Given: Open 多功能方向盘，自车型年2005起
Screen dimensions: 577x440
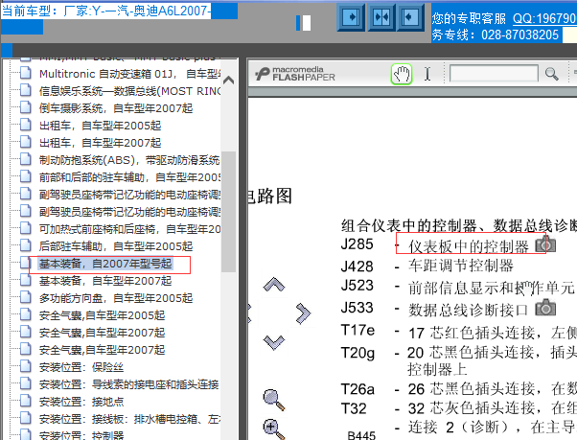Looking at the screenshot, I should 116,298.
